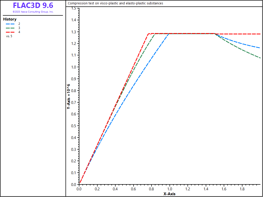Image resolution: width=263 pixels, height=197 pixels.
Task: Select the History legend heading
Action: [x=10, y=19]
